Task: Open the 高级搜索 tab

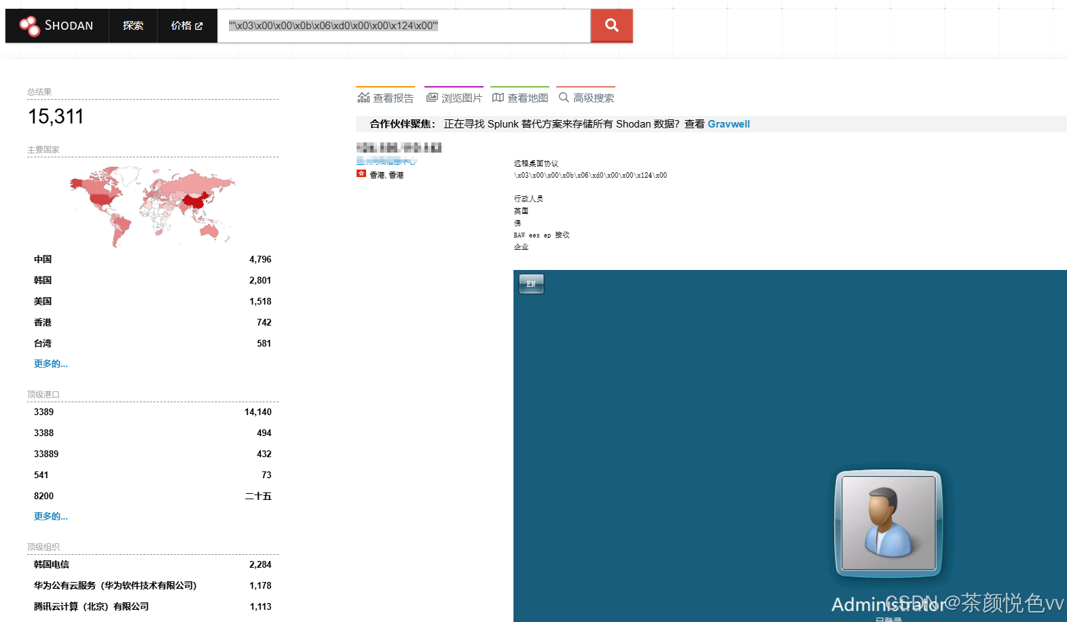Action: [x=585, y=98]
